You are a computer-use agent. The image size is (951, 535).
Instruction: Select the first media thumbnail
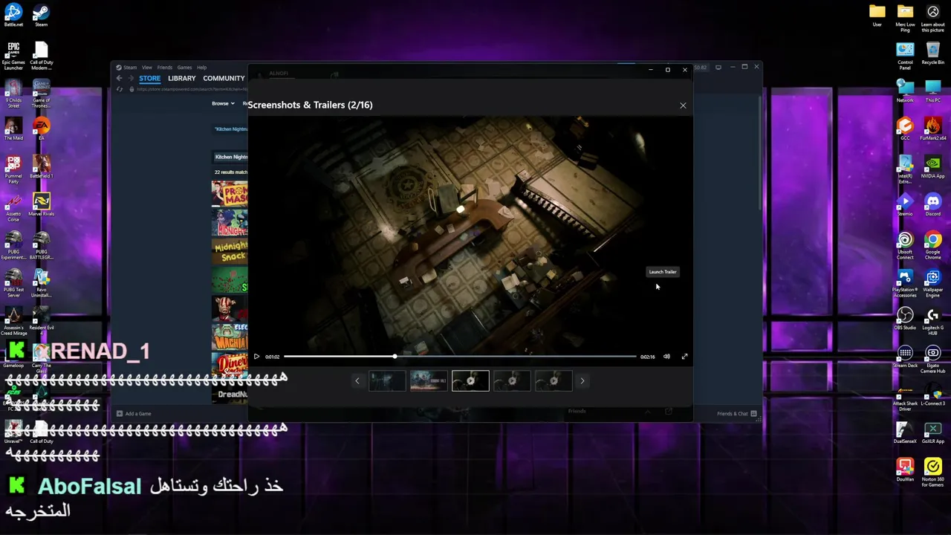tap(387, 381)
